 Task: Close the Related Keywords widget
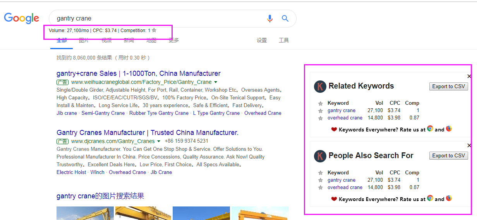tap(469, 77)
